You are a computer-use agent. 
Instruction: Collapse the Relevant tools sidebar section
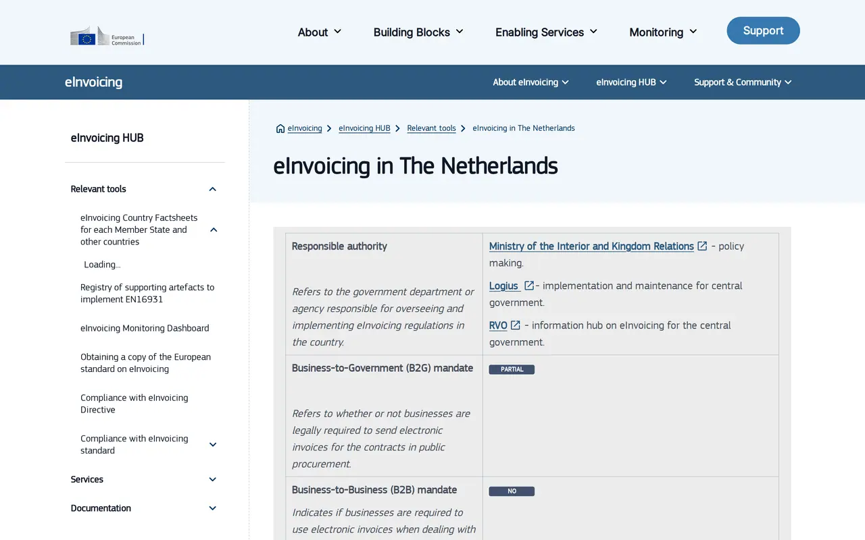[x=212, y=189]
